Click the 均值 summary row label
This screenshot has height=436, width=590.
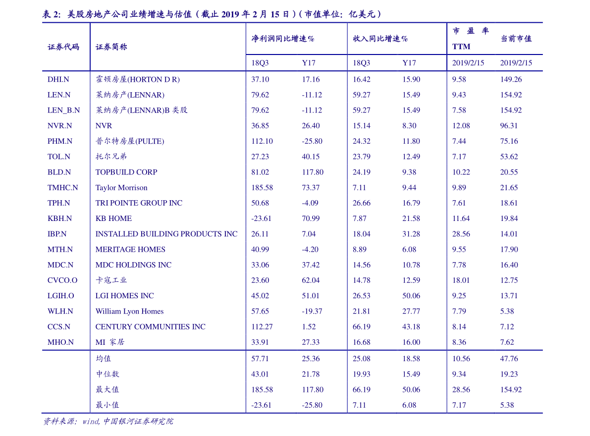pyautogui.click(x=104, y=358)
